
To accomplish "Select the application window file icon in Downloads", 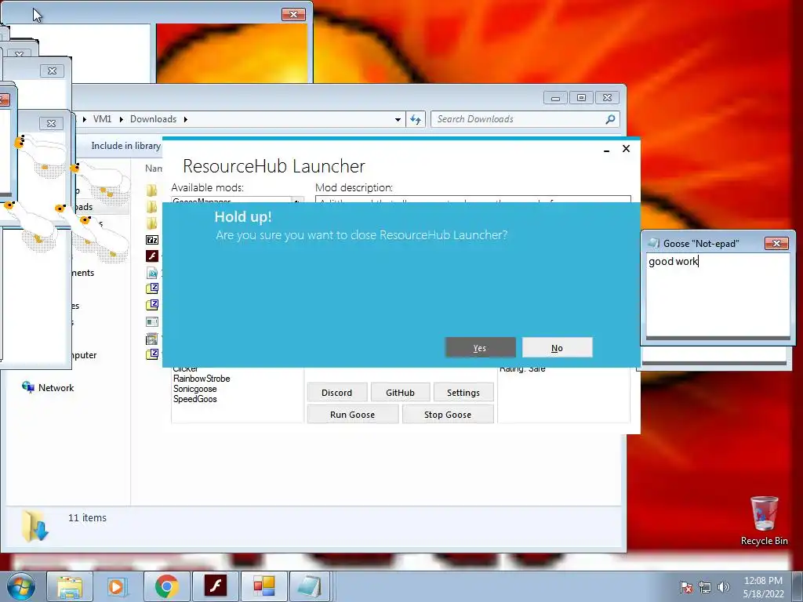I will [152, 322].
